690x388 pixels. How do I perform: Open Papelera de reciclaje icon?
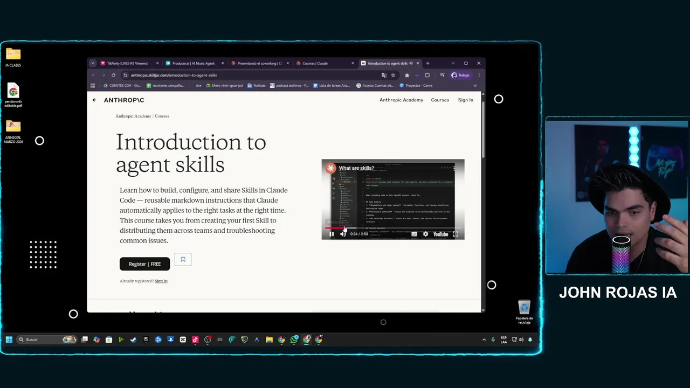[524, 312]
